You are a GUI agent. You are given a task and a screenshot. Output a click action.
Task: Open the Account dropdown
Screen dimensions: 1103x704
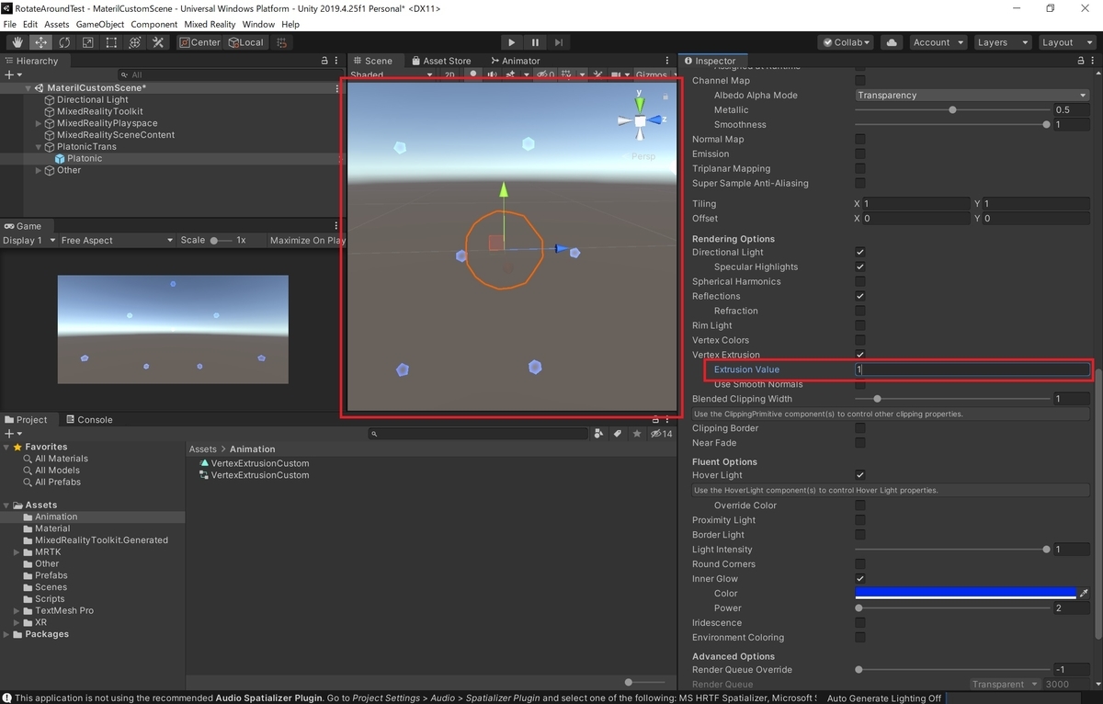[x=938, y=42]
